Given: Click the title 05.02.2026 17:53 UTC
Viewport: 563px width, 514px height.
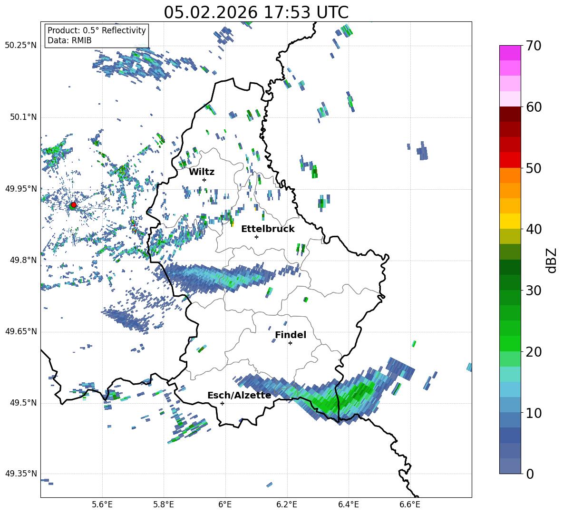Looking at the screenshot, I should coord(256,12).
